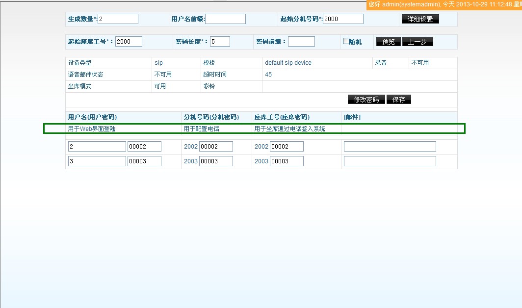Go back with the 上一步 button

pyautogui.click(x=418, y=42)
